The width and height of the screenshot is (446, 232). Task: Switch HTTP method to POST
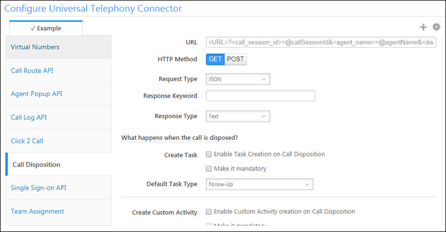tap(236, 59)
